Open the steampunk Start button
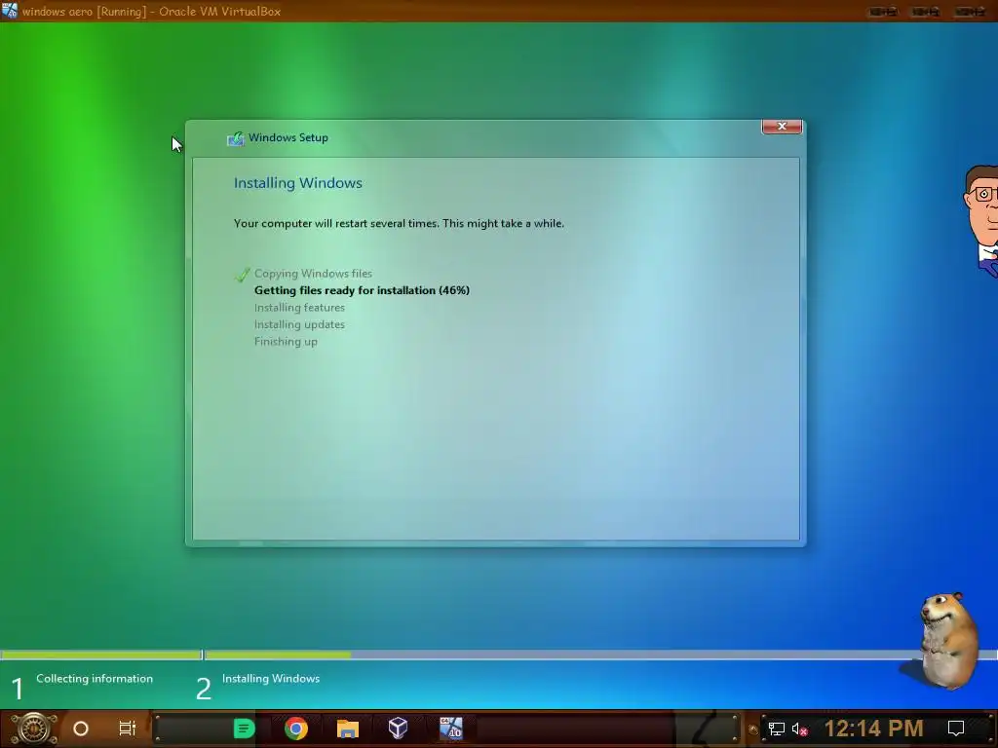 34,729
